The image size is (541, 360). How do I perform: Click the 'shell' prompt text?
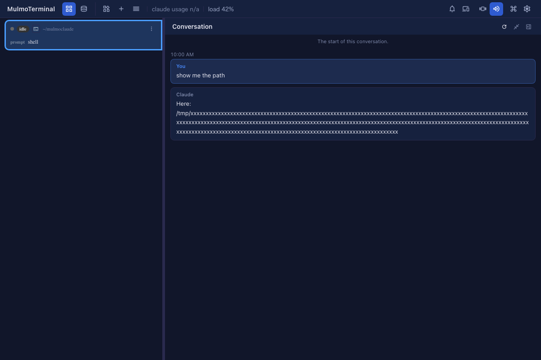click(33, 42)
